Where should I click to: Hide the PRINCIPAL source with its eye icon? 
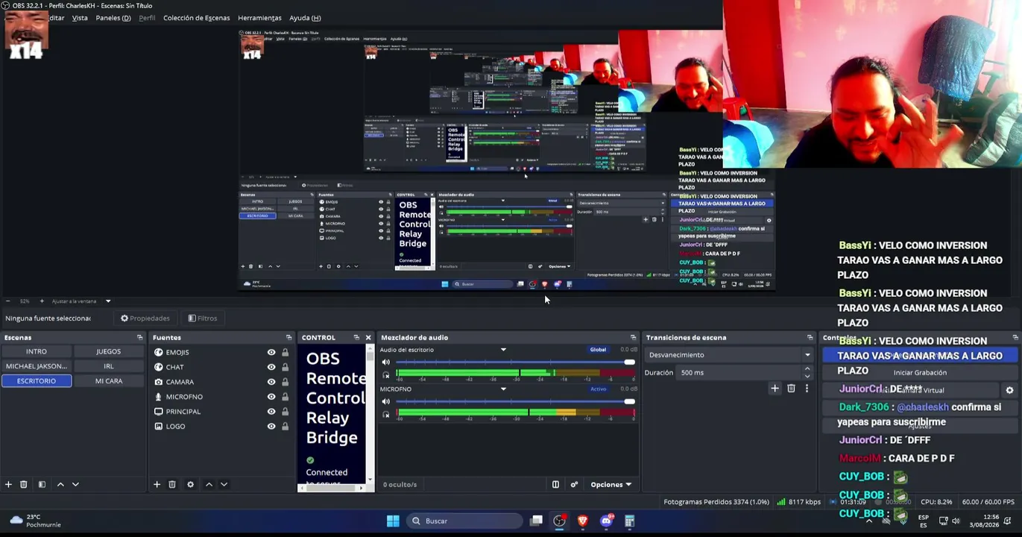271,411
